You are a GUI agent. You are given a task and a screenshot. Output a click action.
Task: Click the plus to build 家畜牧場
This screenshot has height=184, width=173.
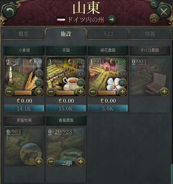point(39,162)
